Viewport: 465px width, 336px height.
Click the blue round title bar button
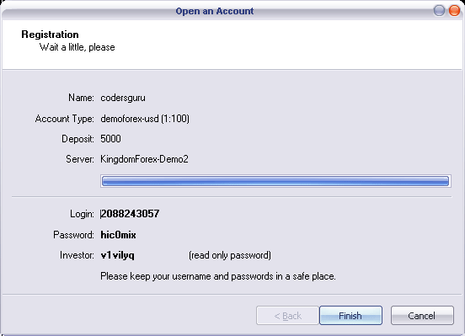point(439,11)
